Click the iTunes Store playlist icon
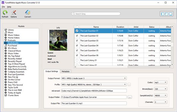Image resolution: width=177 pixels, height=112 pixels. coord(6,95)
